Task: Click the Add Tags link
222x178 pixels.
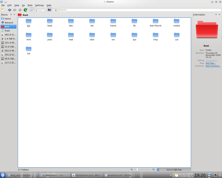Action: click(x=210, y=63)
